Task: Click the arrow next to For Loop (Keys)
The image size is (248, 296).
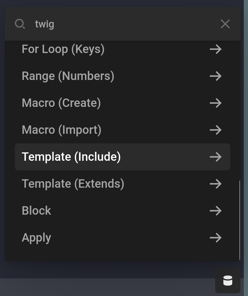Action: (215, 49)
